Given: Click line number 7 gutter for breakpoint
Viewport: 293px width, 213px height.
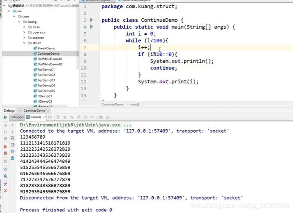Looking at the screenshot, I should point(85,47).
